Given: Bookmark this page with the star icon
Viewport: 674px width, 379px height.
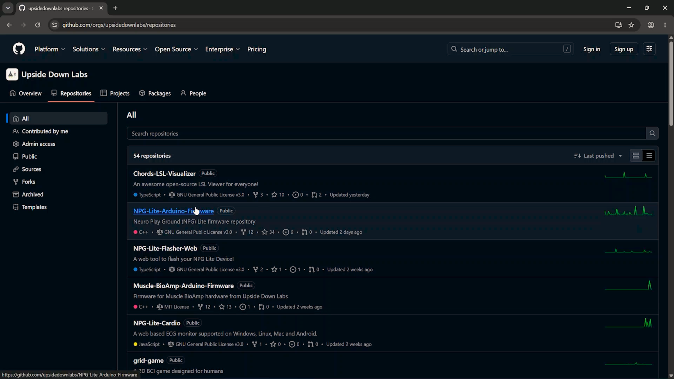Looking at the screenshot, I should click(x=631, y=25).
